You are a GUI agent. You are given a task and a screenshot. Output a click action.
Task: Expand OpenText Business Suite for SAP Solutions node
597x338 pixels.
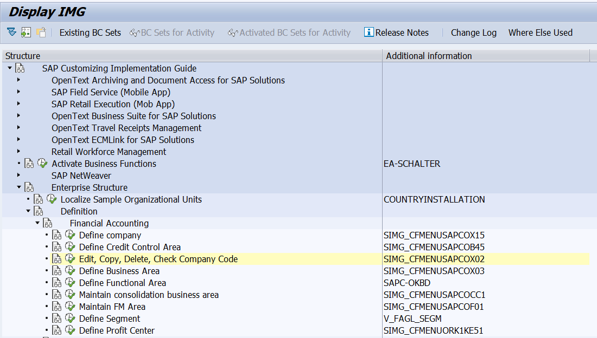tap(18, 115)
